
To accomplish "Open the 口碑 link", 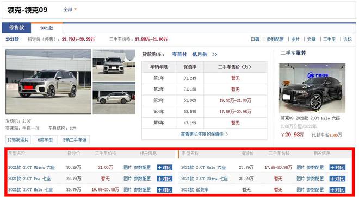I will [x=255, y=39].
